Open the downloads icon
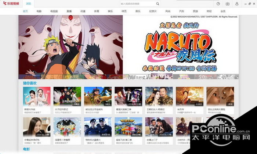The image size is (257, 154). 228,4
